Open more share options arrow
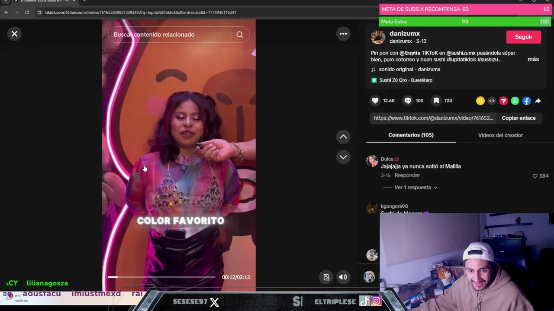 [x=538, y=101]
